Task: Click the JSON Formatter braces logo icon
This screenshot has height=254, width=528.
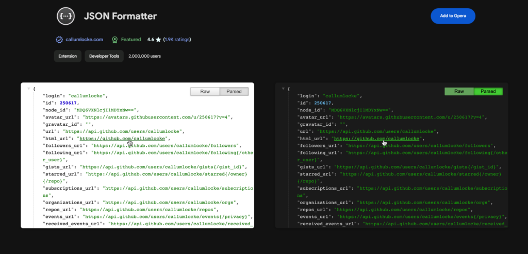Action: point(65,16)
